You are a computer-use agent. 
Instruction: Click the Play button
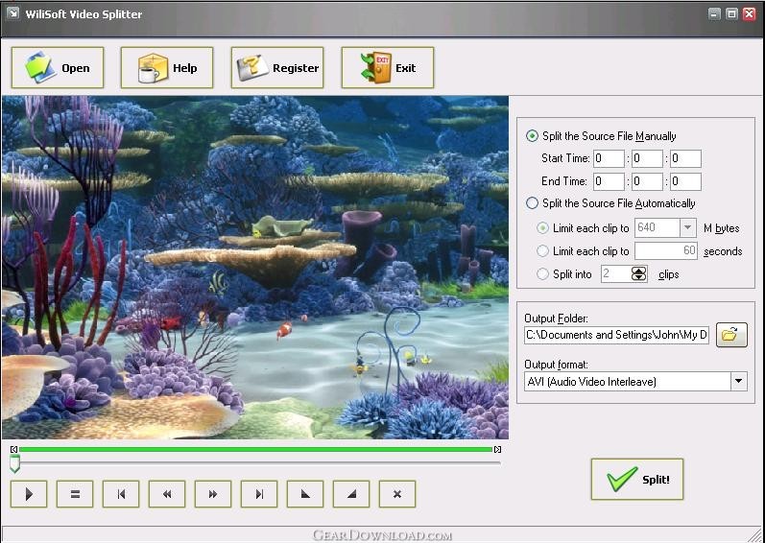29,494
